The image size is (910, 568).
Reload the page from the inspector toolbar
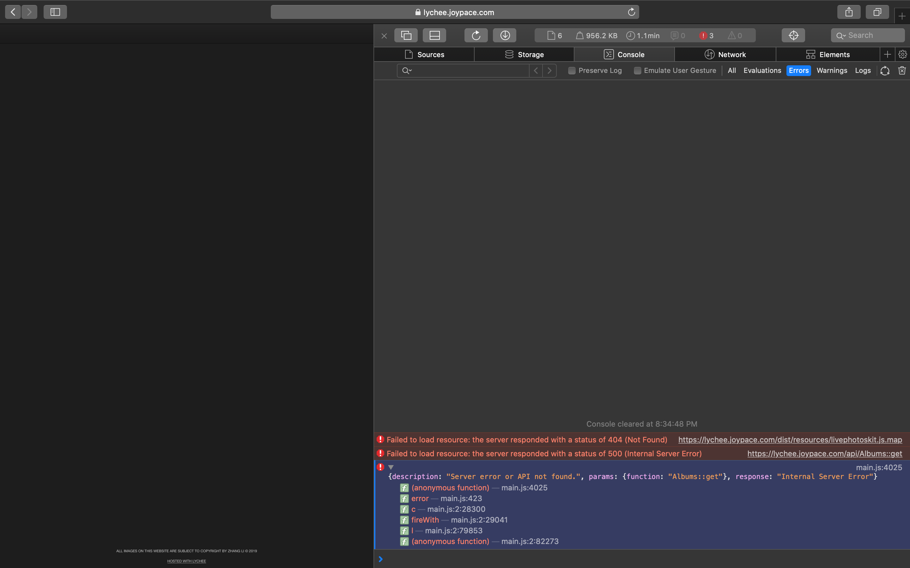(476, 35)
